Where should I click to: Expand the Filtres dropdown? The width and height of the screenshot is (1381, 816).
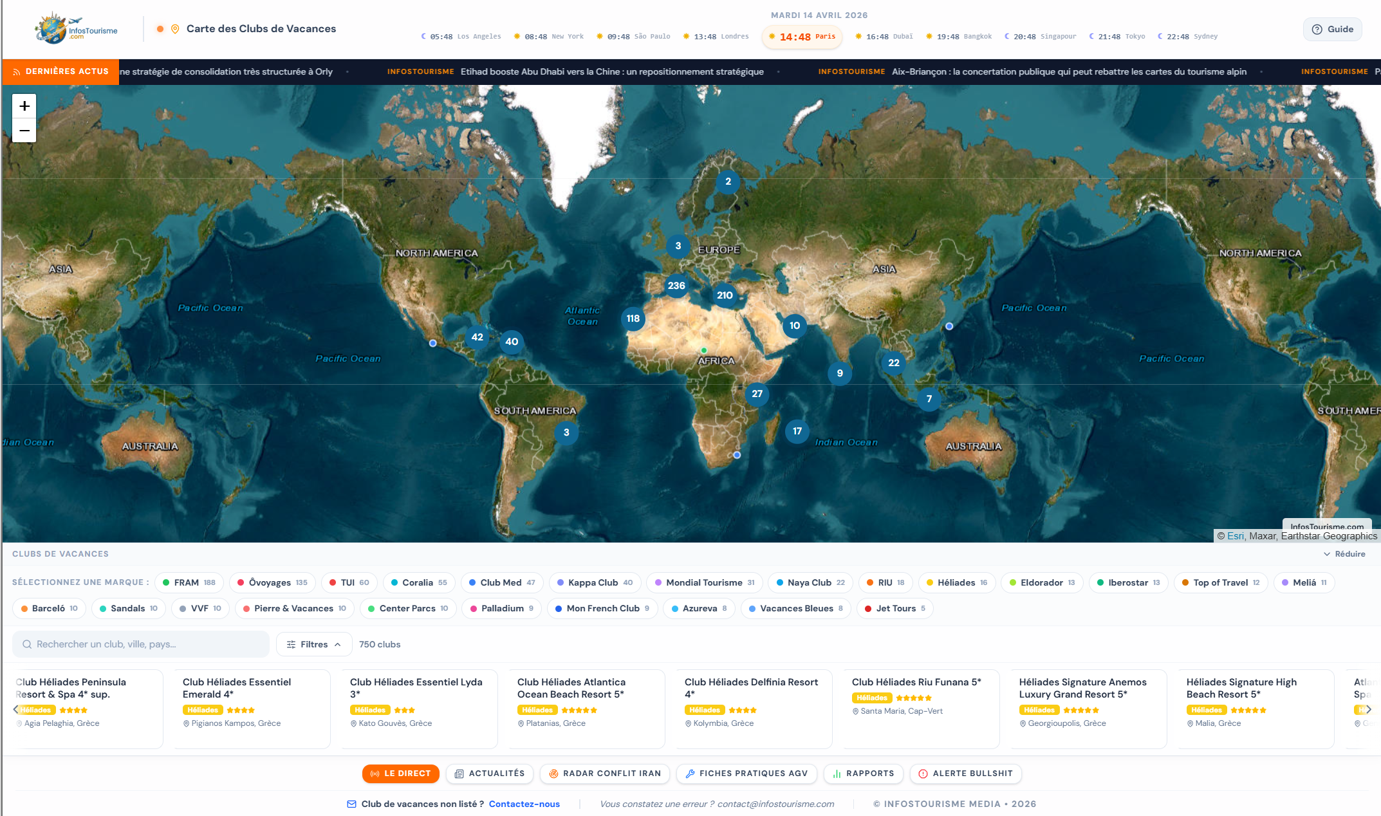coord(314,644)
